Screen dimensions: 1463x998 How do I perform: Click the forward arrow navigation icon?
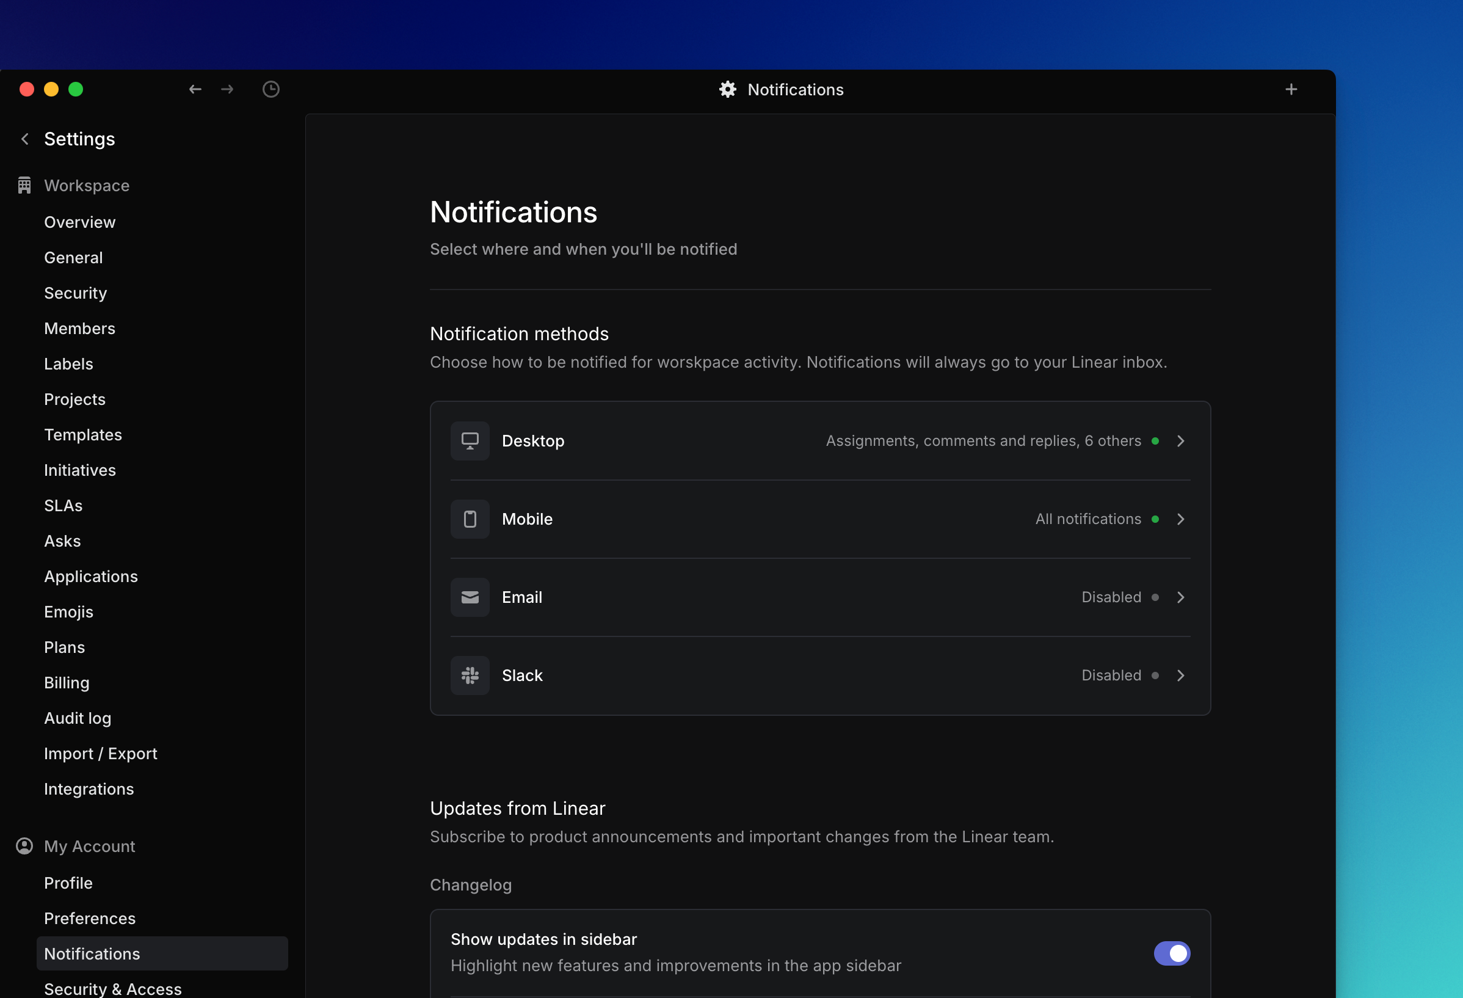coord(227,89)
